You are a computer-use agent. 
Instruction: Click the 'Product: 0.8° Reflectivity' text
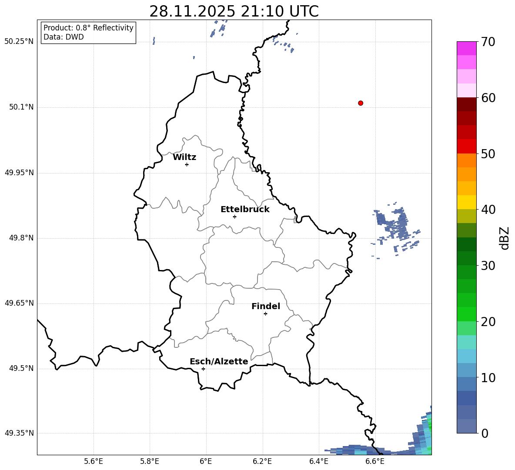[88, 28]
